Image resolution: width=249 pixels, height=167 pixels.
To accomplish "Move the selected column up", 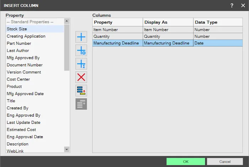I will (81, 91).
